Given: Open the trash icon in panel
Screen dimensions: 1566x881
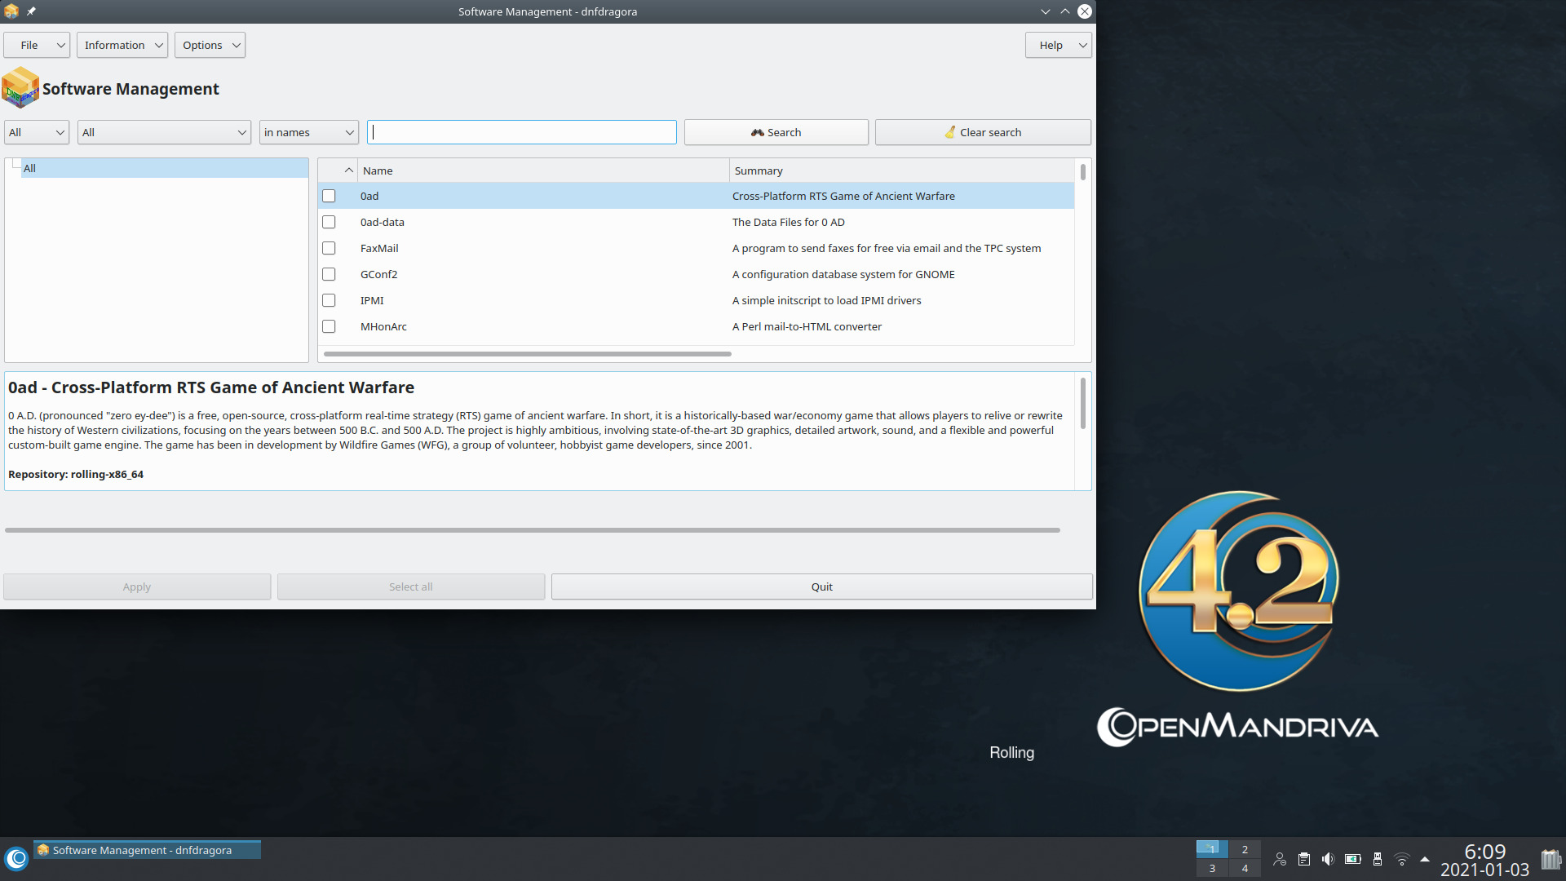Looking at the screenshot, I should point(1550,859).
